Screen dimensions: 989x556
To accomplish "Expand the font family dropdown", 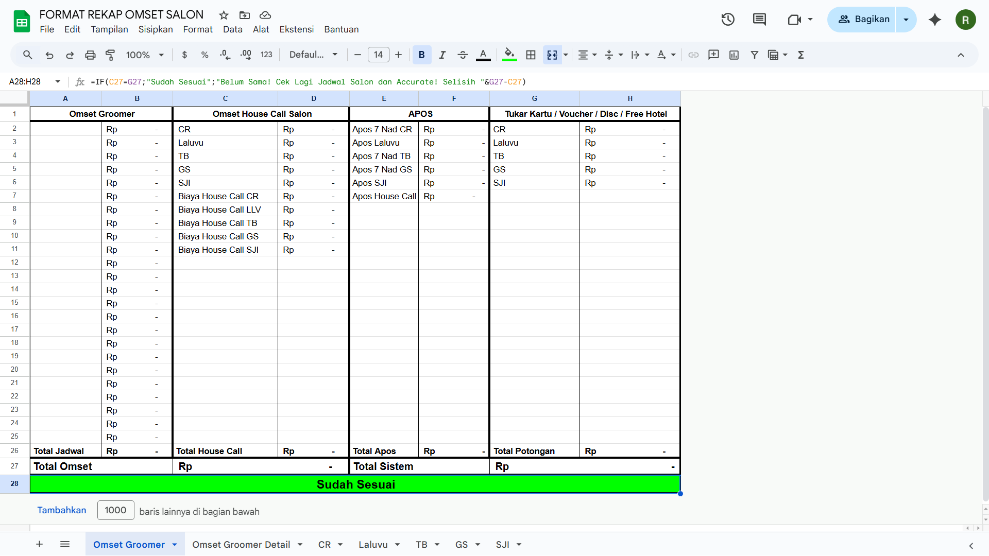I will point(313,55).
